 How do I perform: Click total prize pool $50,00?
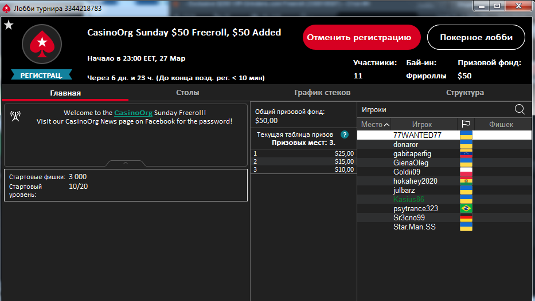coord(266,121)
